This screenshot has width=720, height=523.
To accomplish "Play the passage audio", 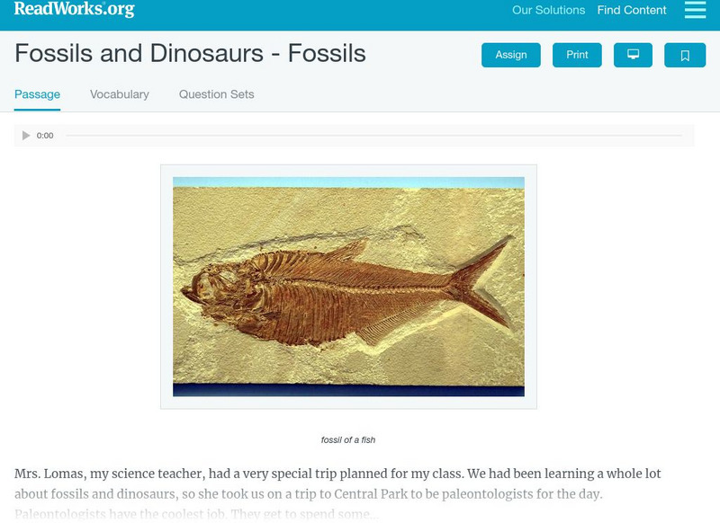I will (26, 136).
